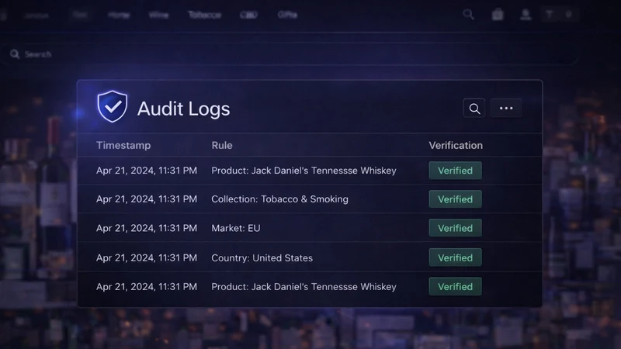Select the 'Country: United States' rule text

click(262, 257)
